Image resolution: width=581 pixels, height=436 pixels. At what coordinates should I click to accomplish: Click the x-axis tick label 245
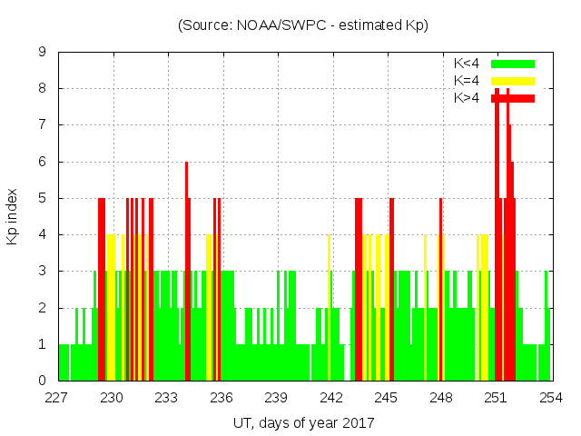click(x=386, y=397)
